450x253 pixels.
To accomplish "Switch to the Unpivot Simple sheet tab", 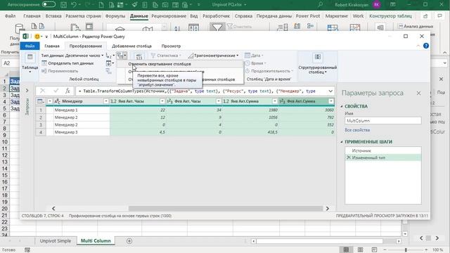I will point(56,240).
